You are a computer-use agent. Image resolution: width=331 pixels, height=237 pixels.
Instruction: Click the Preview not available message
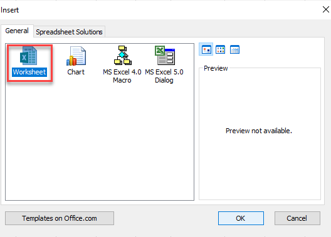[x=259, y=131]
